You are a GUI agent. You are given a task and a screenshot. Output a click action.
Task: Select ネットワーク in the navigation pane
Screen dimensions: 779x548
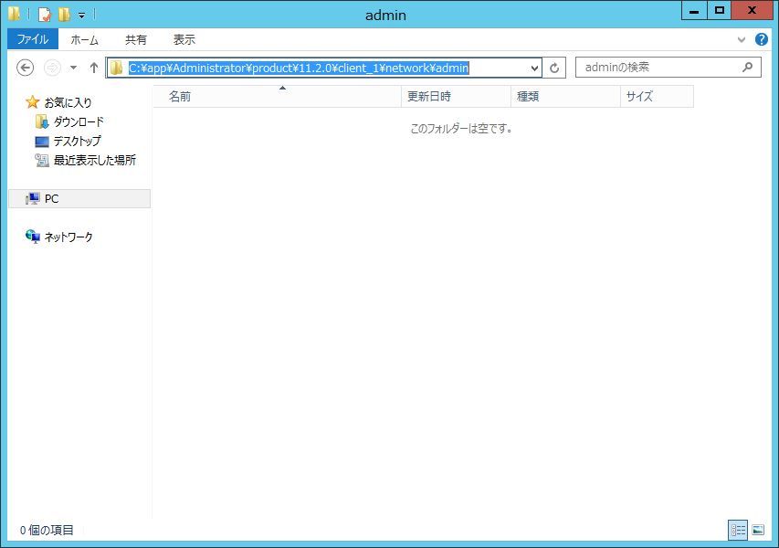coord(68,237)
